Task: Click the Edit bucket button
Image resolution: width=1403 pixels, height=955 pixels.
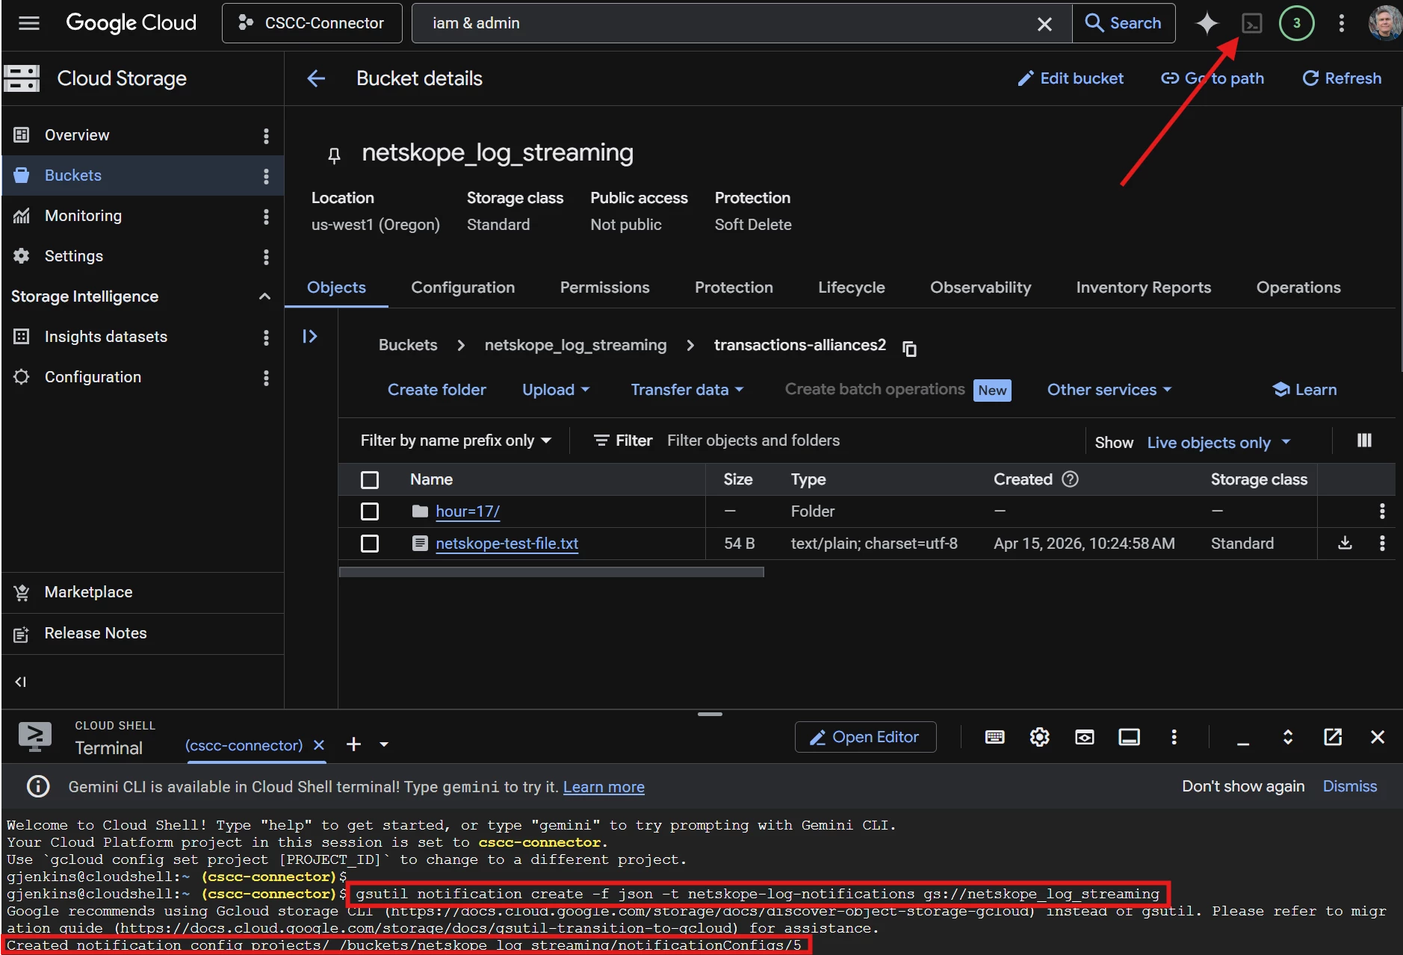Action: pyautogui.click(x=1071, y=78)
